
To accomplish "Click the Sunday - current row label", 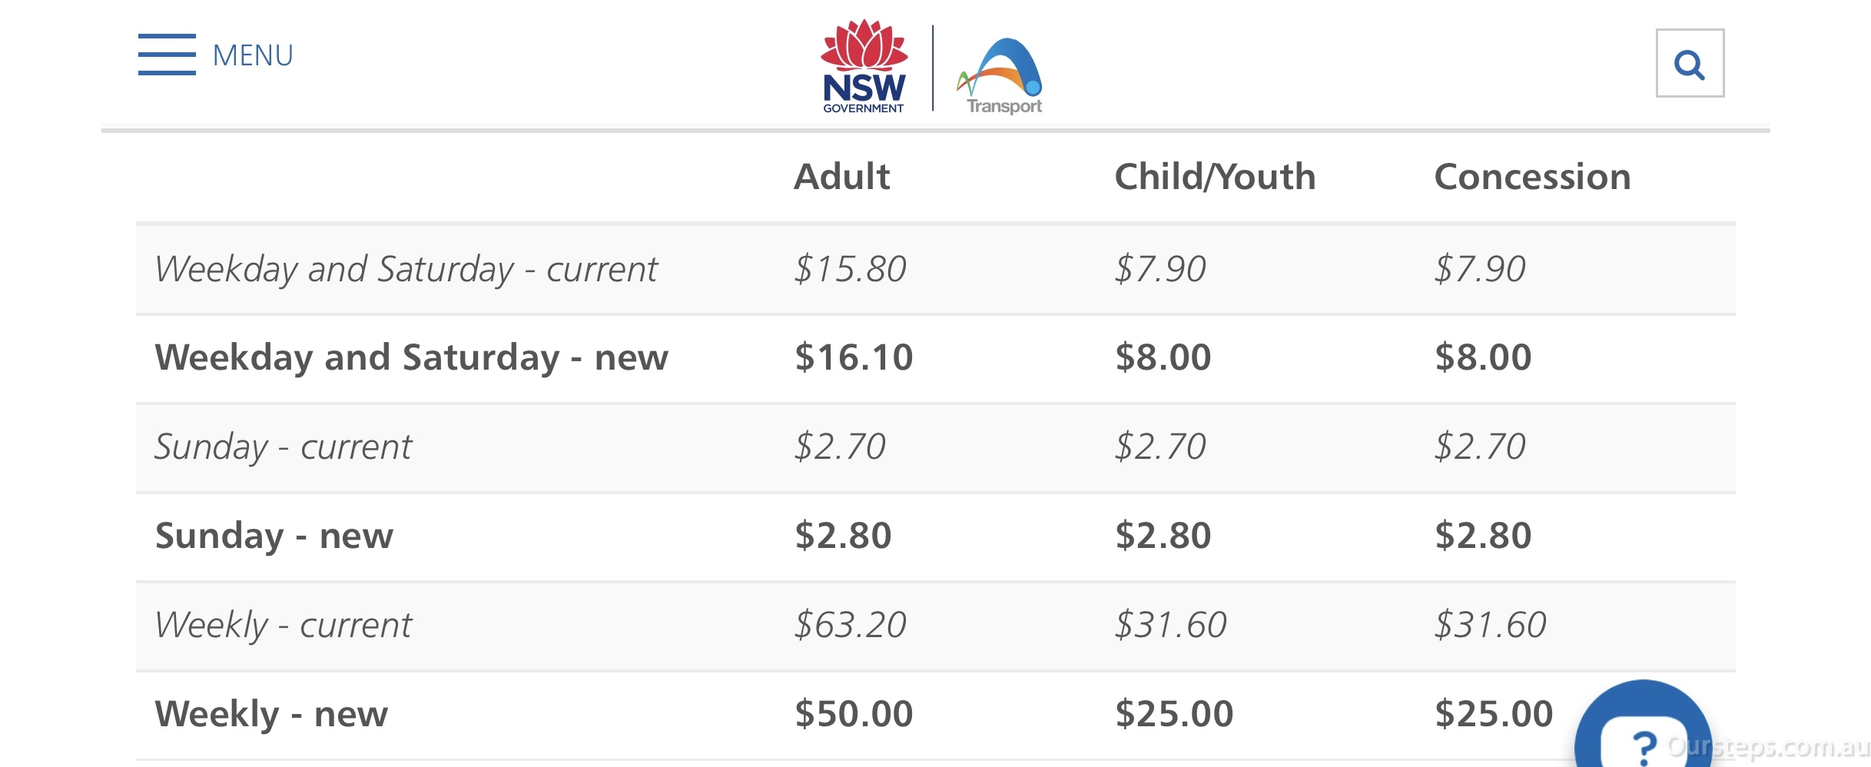I will pyautogui.click(x=283, y=447).
